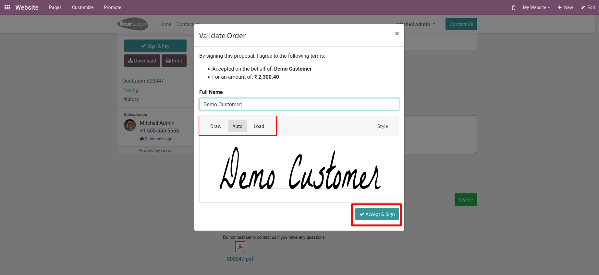
Task: Jump to Quotation S00047 section
Action: (x=143, y=81)
